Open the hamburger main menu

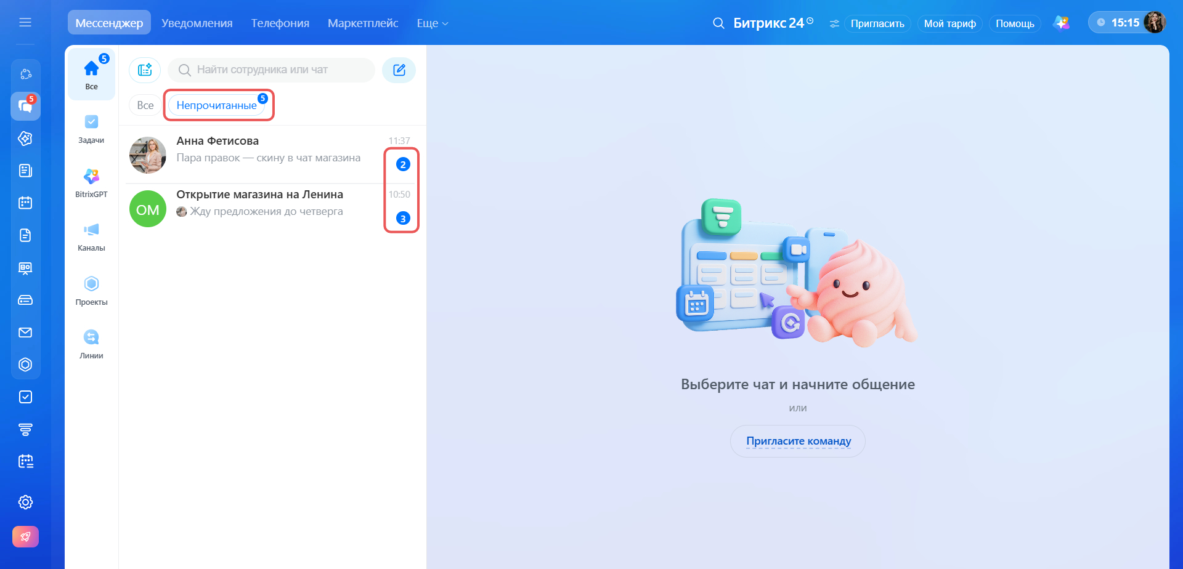tap(25, 22)
